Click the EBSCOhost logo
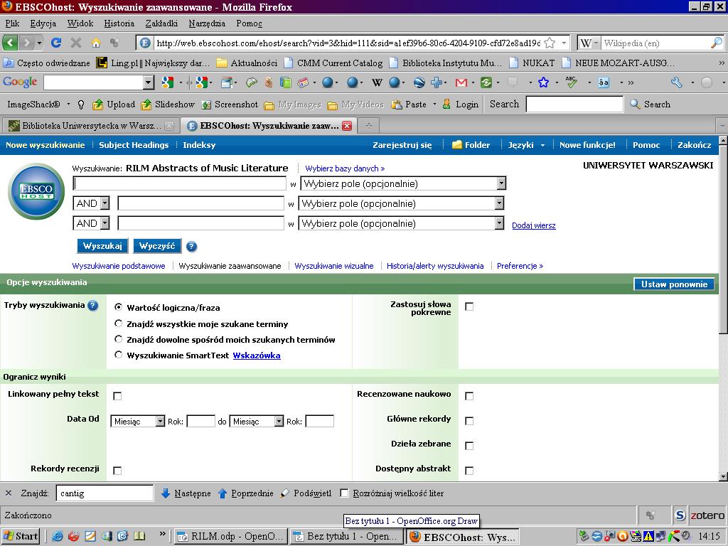728x546 pixels. click(x=36, y=191)
